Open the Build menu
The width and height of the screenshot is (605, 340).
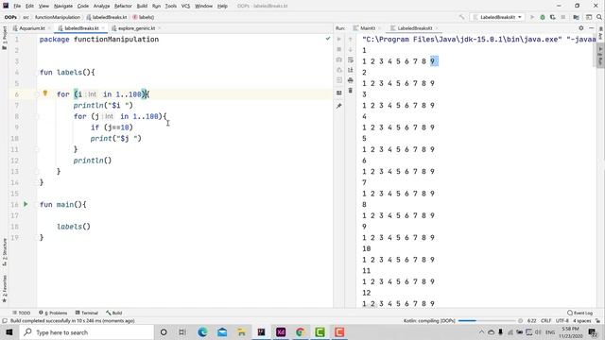pos(142,7)
